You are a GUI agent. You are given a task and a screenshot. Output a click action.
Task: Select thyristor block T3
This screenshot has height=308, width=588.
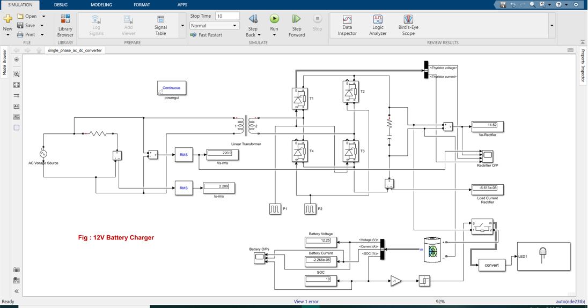[351, 151]
